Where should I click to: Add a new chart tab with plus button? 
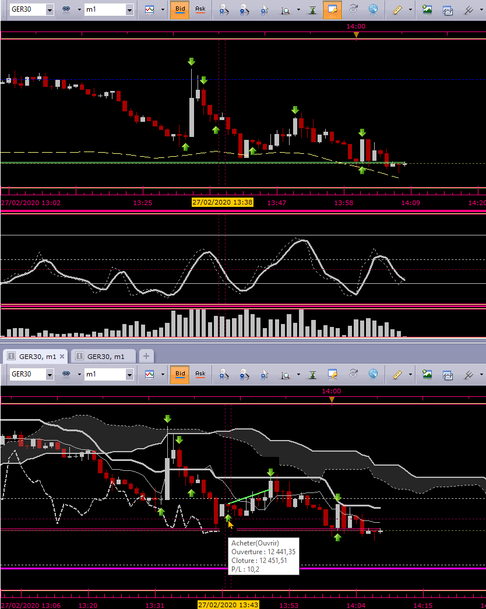(x=146, y=356)
